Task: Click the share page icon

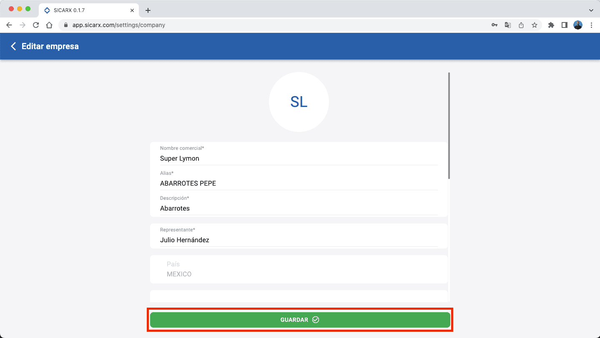Action: pyautogui.click(x=521, y=25)
